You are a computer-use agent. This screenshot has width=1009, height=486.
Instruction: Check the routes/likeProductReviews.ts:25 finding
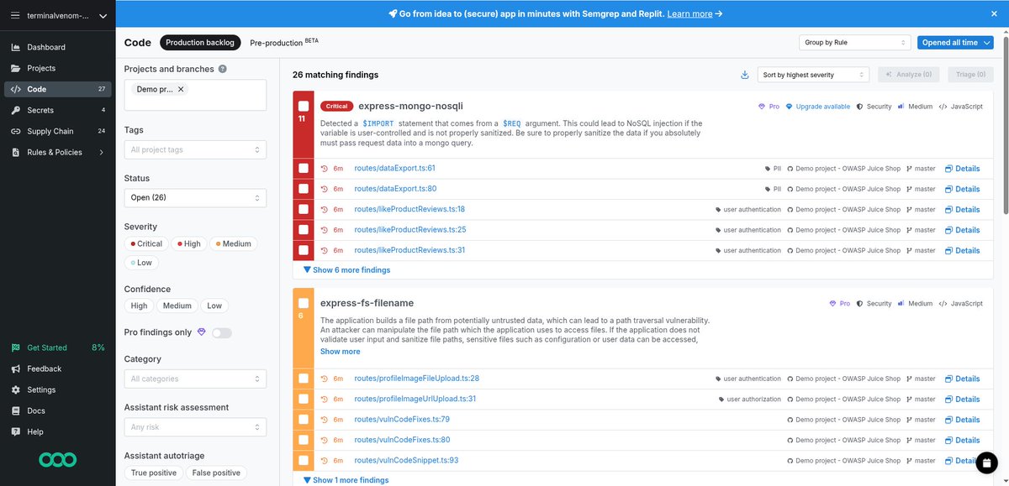pos(304,230)
